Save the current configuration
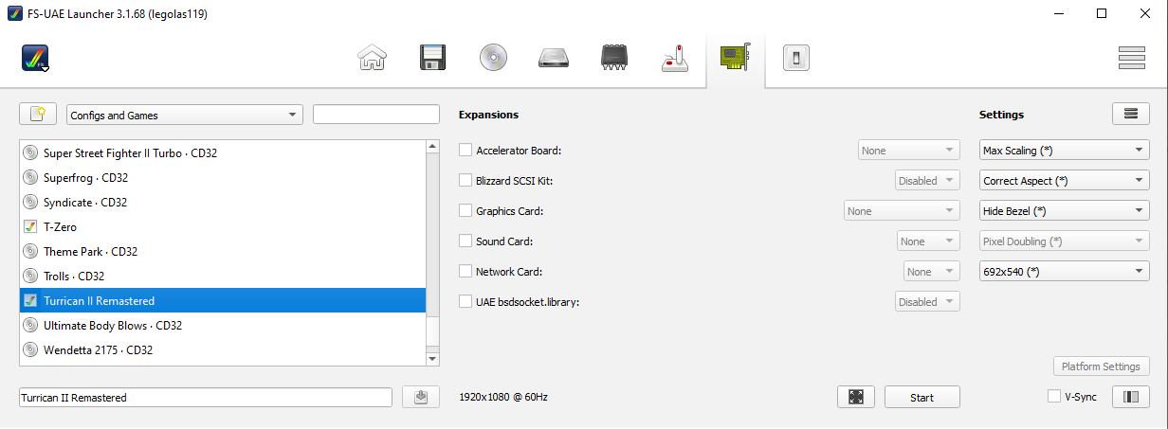Viewport: 1168px width, 429px height. tap(421, 397)
